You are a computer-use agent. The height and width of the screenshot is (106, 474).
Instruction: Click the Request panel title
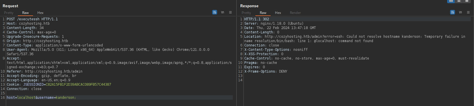(x=10, y=6)
